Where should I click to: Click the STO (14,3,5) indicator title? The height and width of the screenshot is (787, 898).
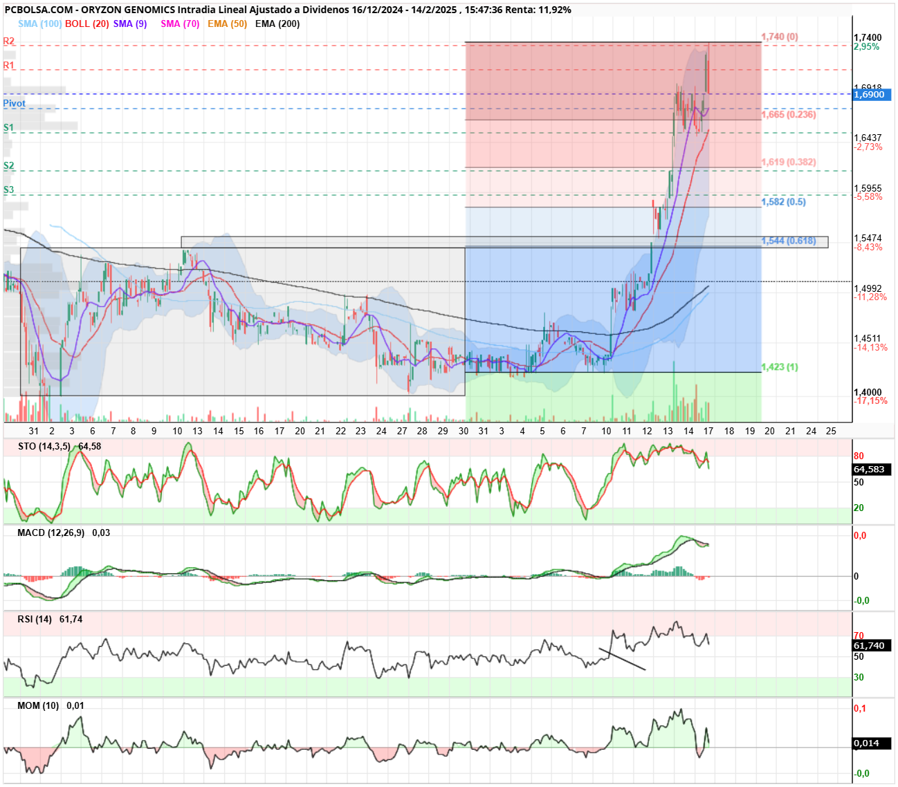tap(44, 446)
